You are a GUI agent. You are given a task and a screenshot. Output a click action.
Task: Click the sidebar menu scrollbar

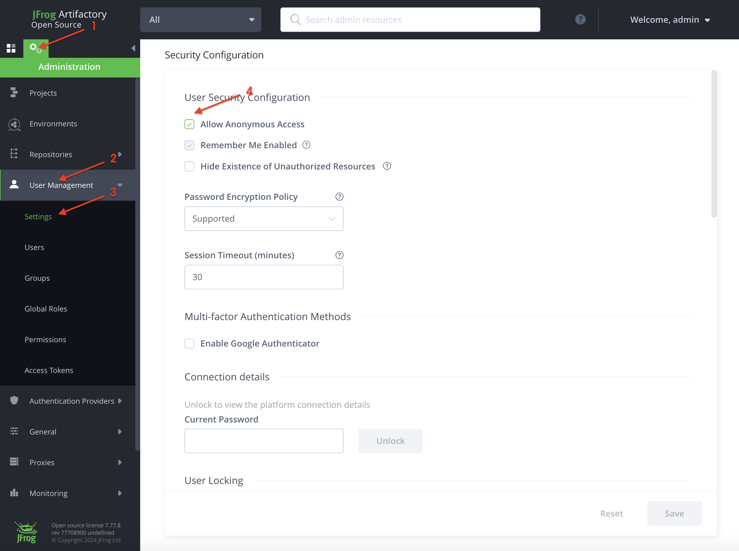point(137,264)
